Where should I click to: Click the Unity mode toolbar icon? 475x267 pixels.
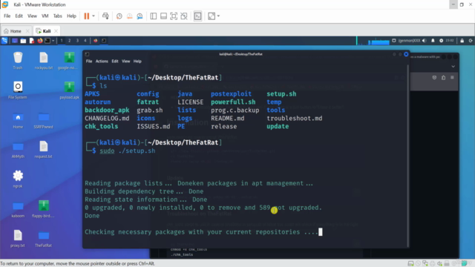184,16
